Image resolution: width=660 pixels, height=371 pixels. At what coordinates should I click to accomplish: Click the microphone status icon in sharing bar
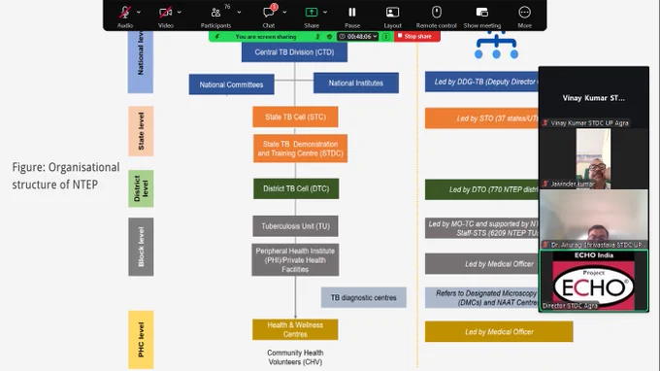tap(318, 37)
